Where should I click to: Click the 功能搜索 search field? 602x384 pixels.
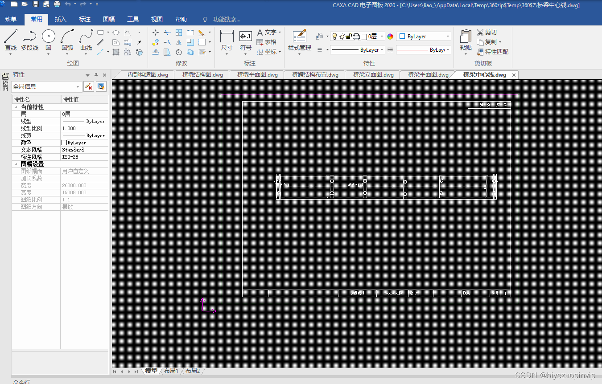click(x=227, y=19)
